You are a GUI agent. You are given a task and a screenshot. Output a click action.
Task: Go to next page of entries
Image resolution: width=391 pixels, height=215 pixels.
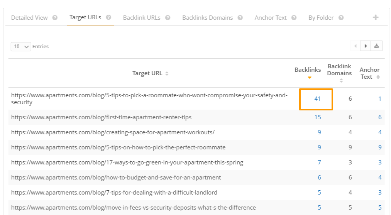point(366,46)
